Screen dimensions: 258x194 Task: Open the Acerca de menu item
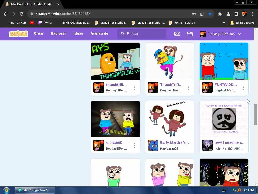(99, 34)
